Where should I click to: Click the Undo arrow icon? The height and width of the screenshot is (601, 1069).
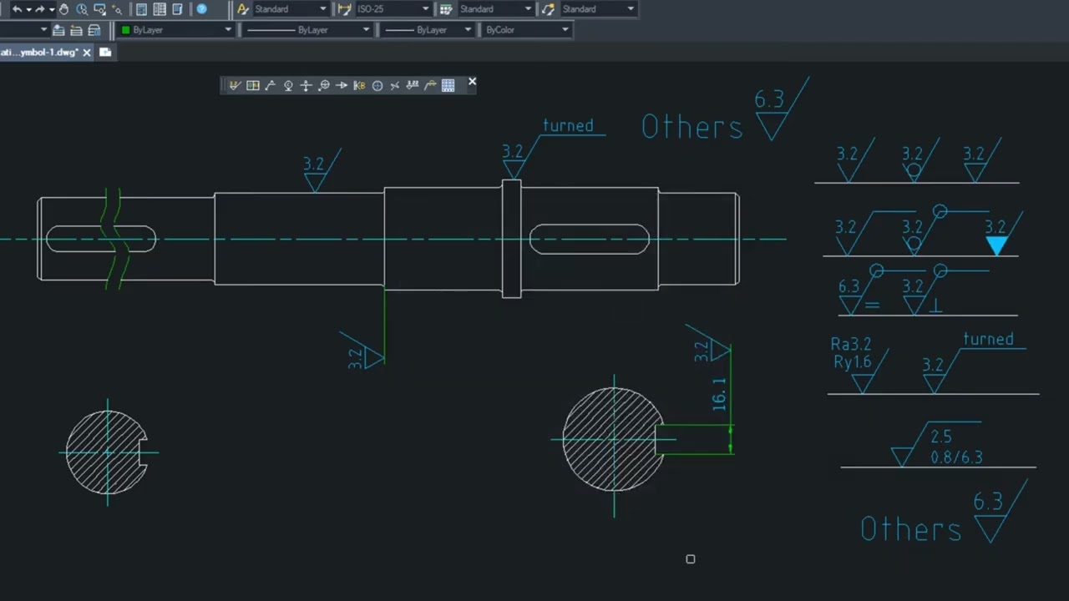17,9
